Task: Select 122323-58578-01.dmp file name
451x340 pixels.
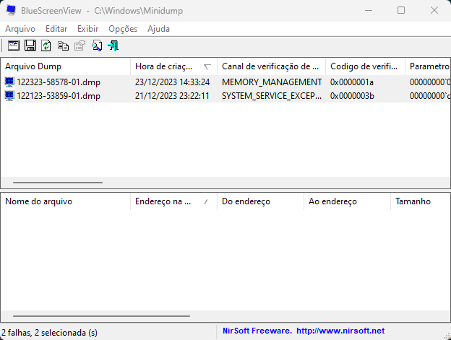Action: click(x=59, y=82)
